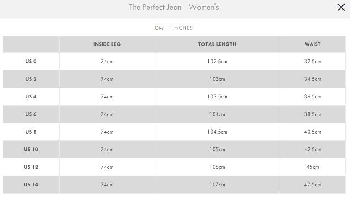Click the 104.5cm total length value
This screenshot has height=199, width=350.
click(217, 132)
